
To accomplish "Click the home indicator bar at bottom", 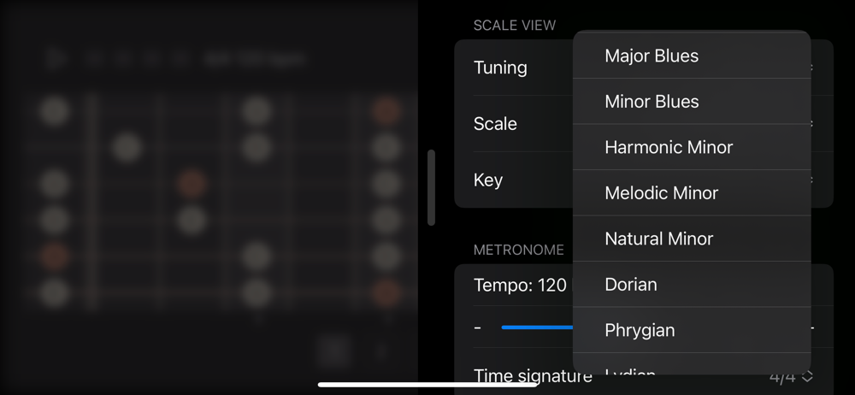I will (427, 385).
